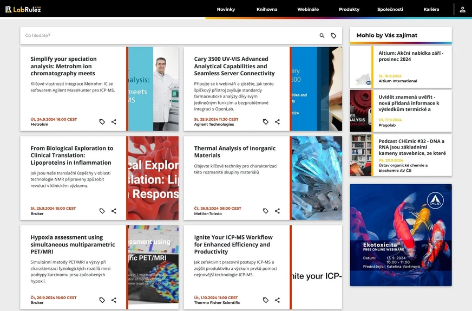Image resolution: width=472 pixels, height=311 pixels.
Task: Open 'Uvidět znamená uvěřit' Pragolab article
Action: 409,103
